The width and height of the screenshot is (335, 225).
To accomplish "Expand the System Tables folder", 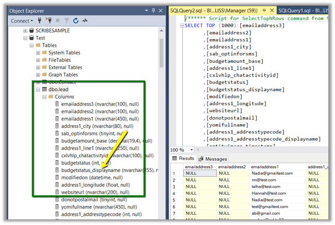I will [38, 52].
